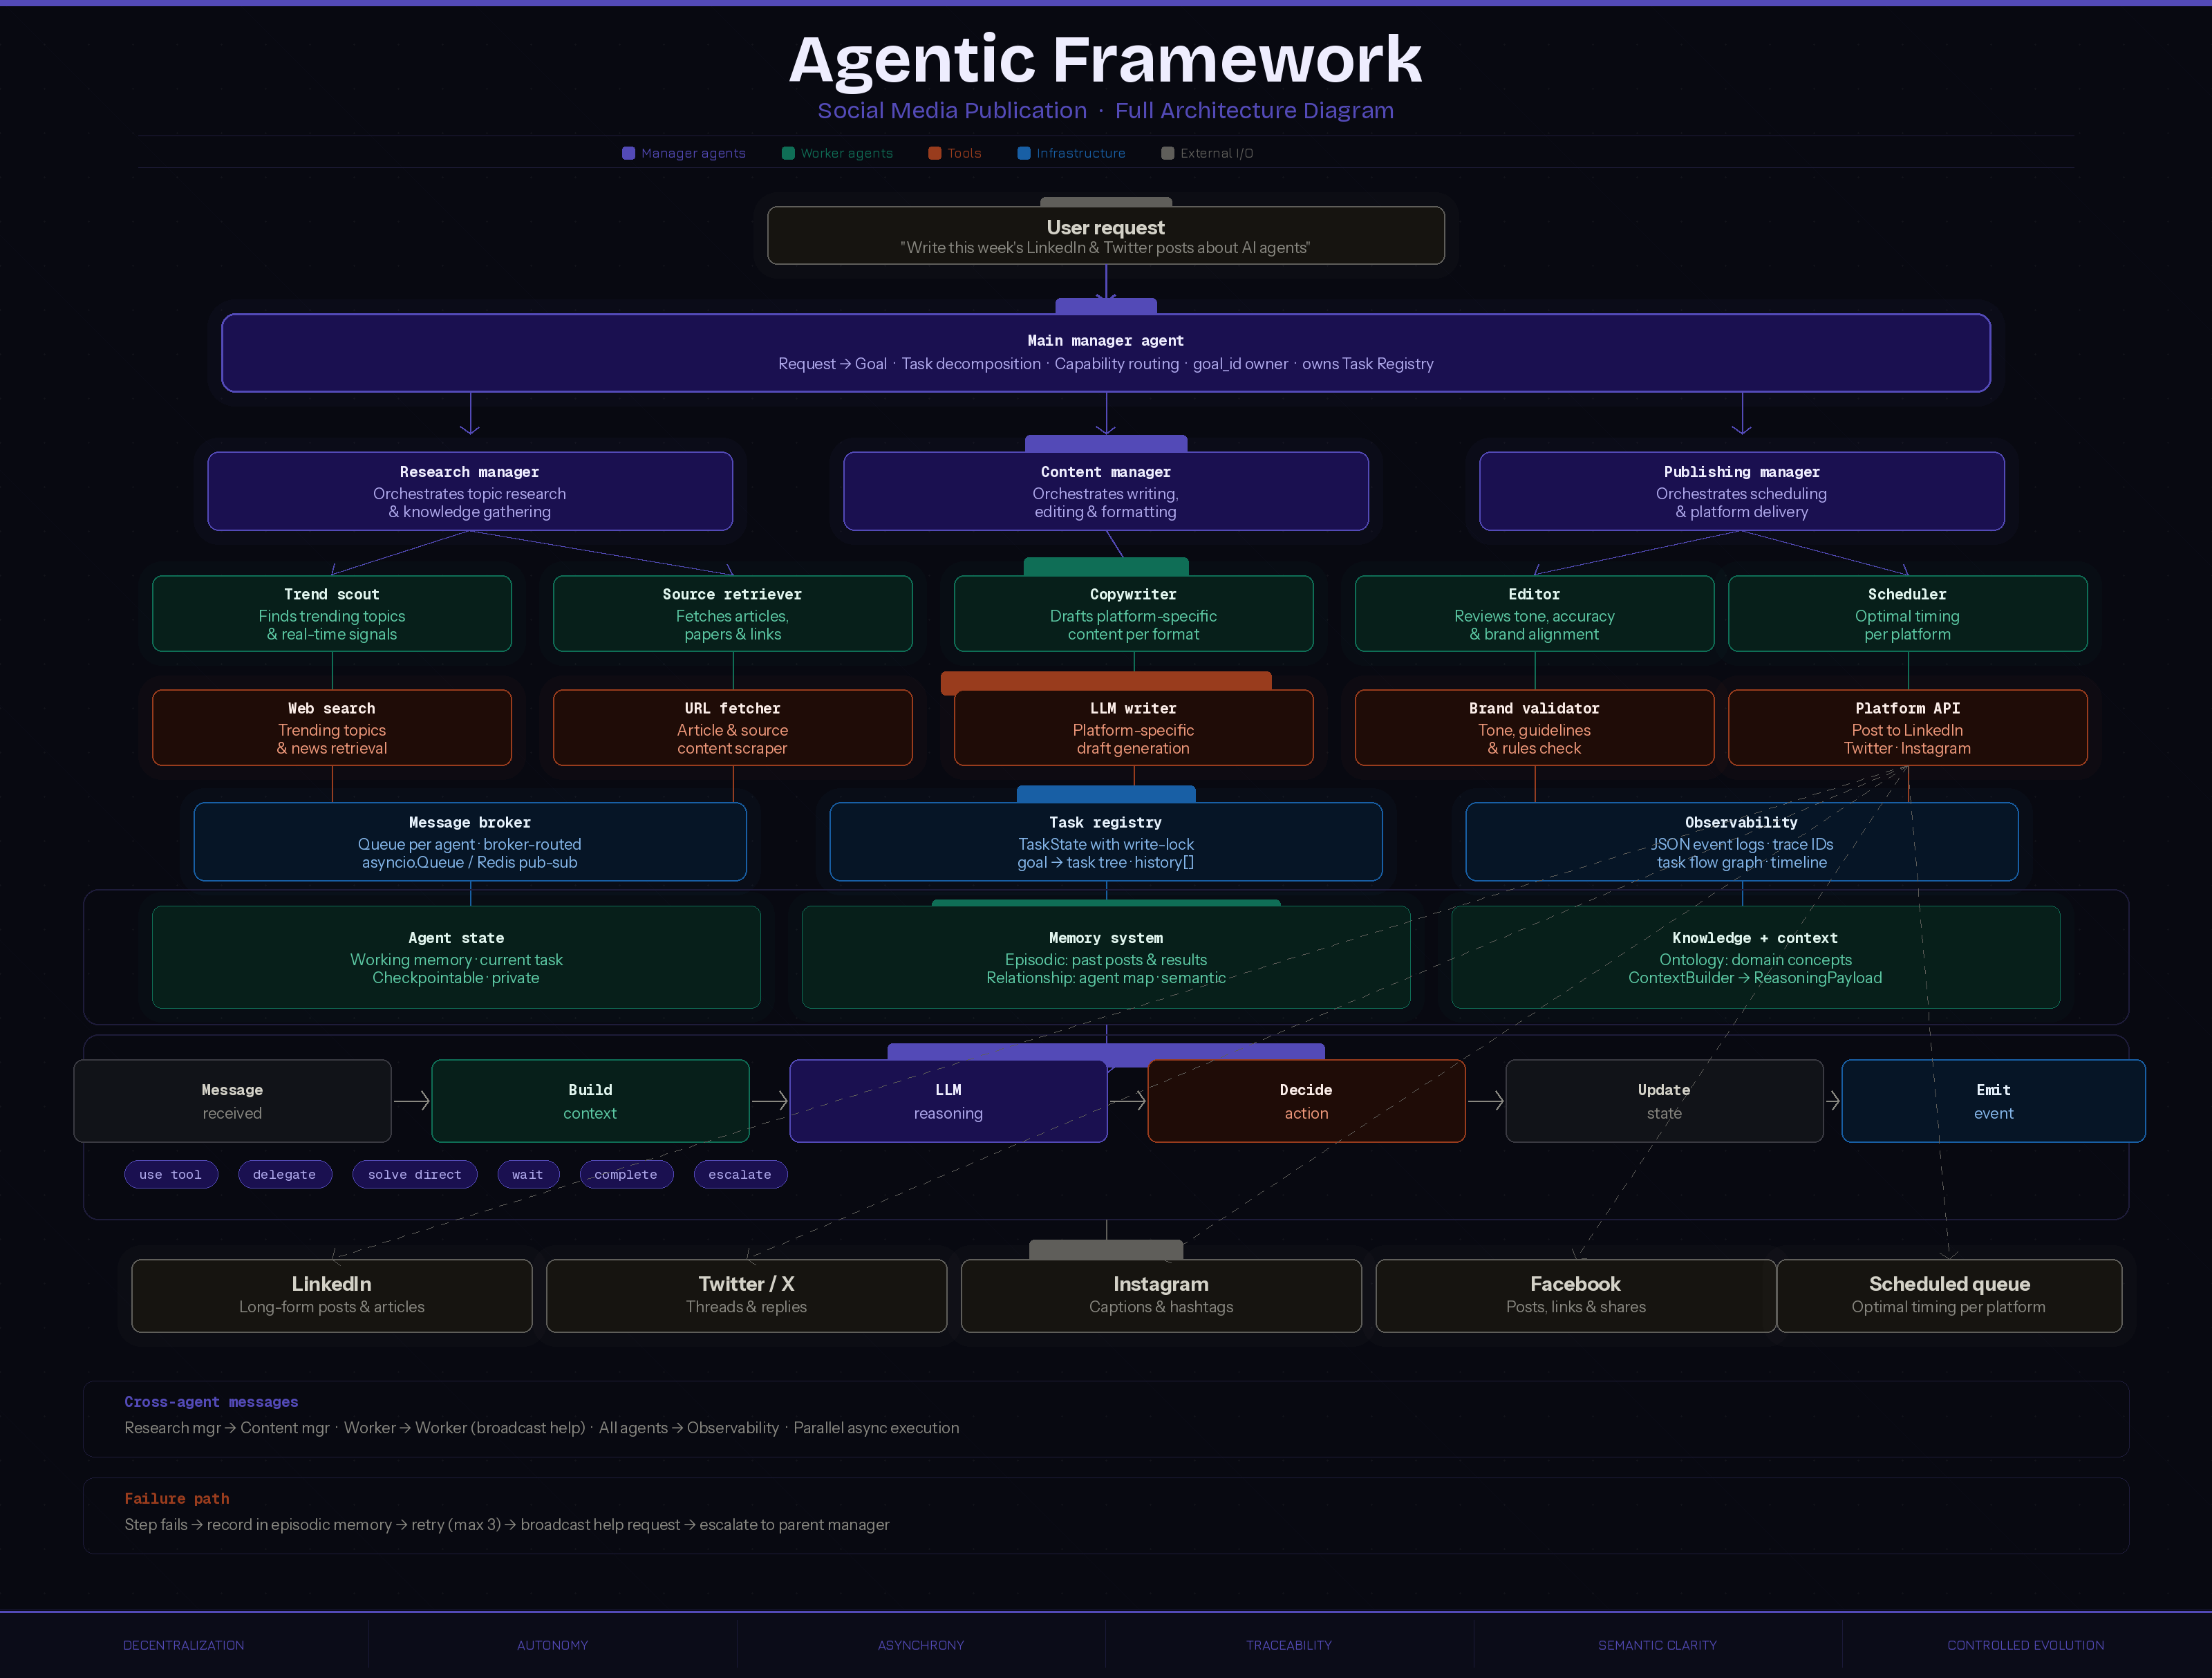Screen dimensions: 2212x1678
Task: Click the Emit event step
Action: (1993, 1101)
